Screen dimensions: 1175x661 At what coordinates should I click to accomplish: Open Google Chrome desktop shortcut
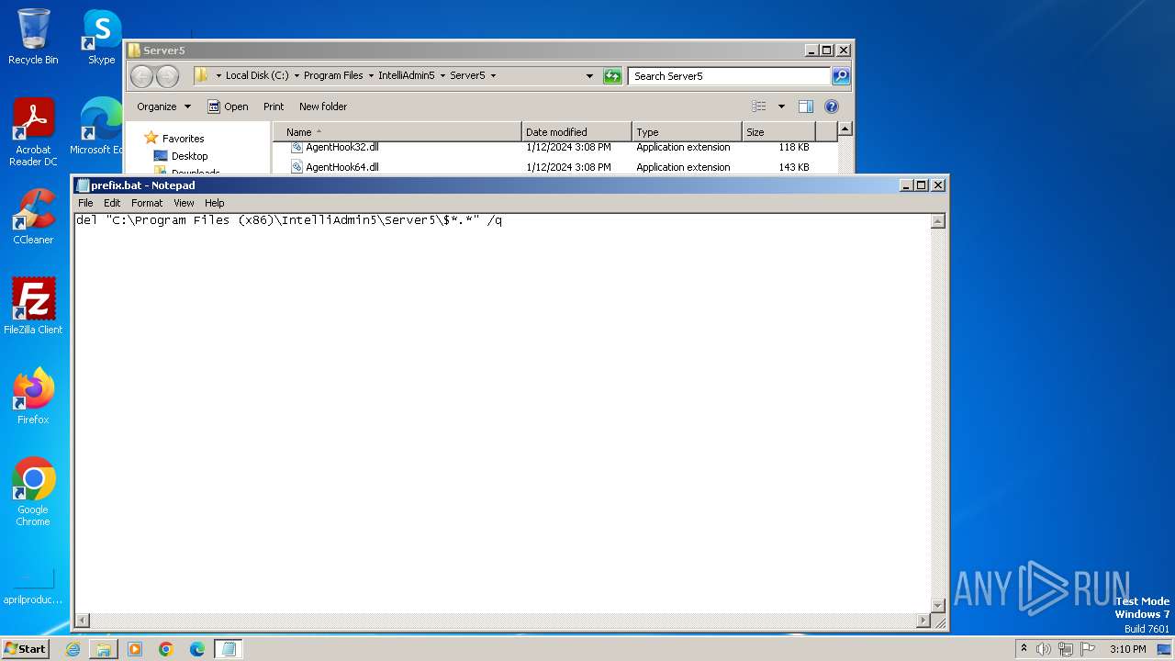click(33, 491)
